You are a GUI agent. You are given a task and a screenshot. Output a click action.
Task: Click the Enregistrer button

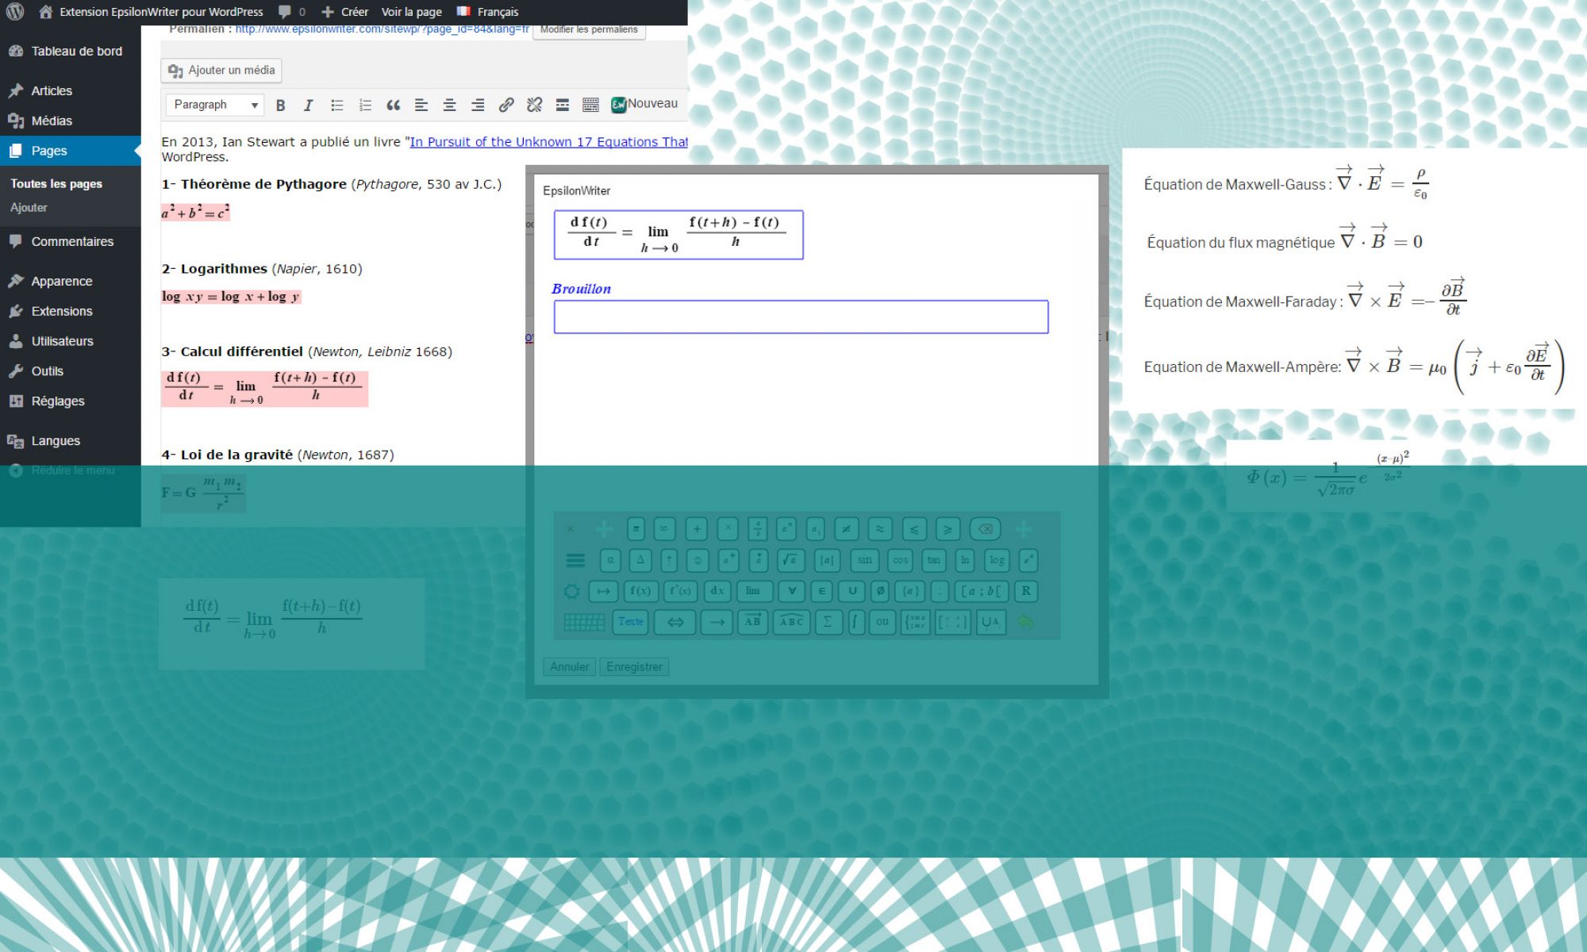tap(634, 667)
